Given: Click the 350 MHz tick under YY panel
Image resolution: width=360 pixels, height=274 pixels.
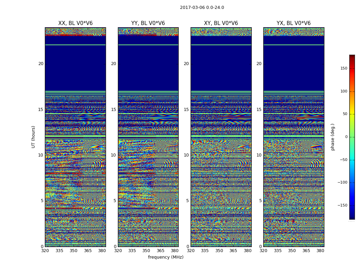Looking at the screenshot, I should (x=146, y=251).
